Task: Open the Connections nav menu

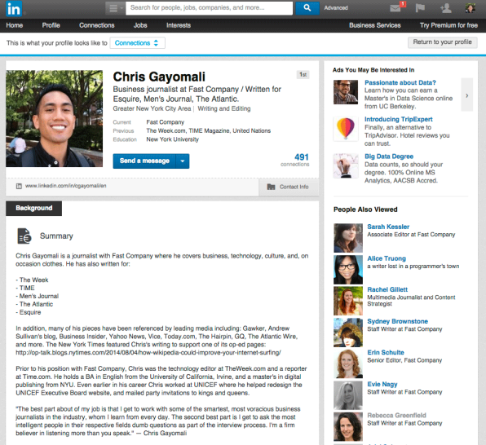Action: point(97,25)
